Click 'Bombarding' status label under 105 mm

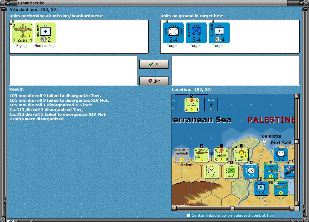[x=44, y=46]
